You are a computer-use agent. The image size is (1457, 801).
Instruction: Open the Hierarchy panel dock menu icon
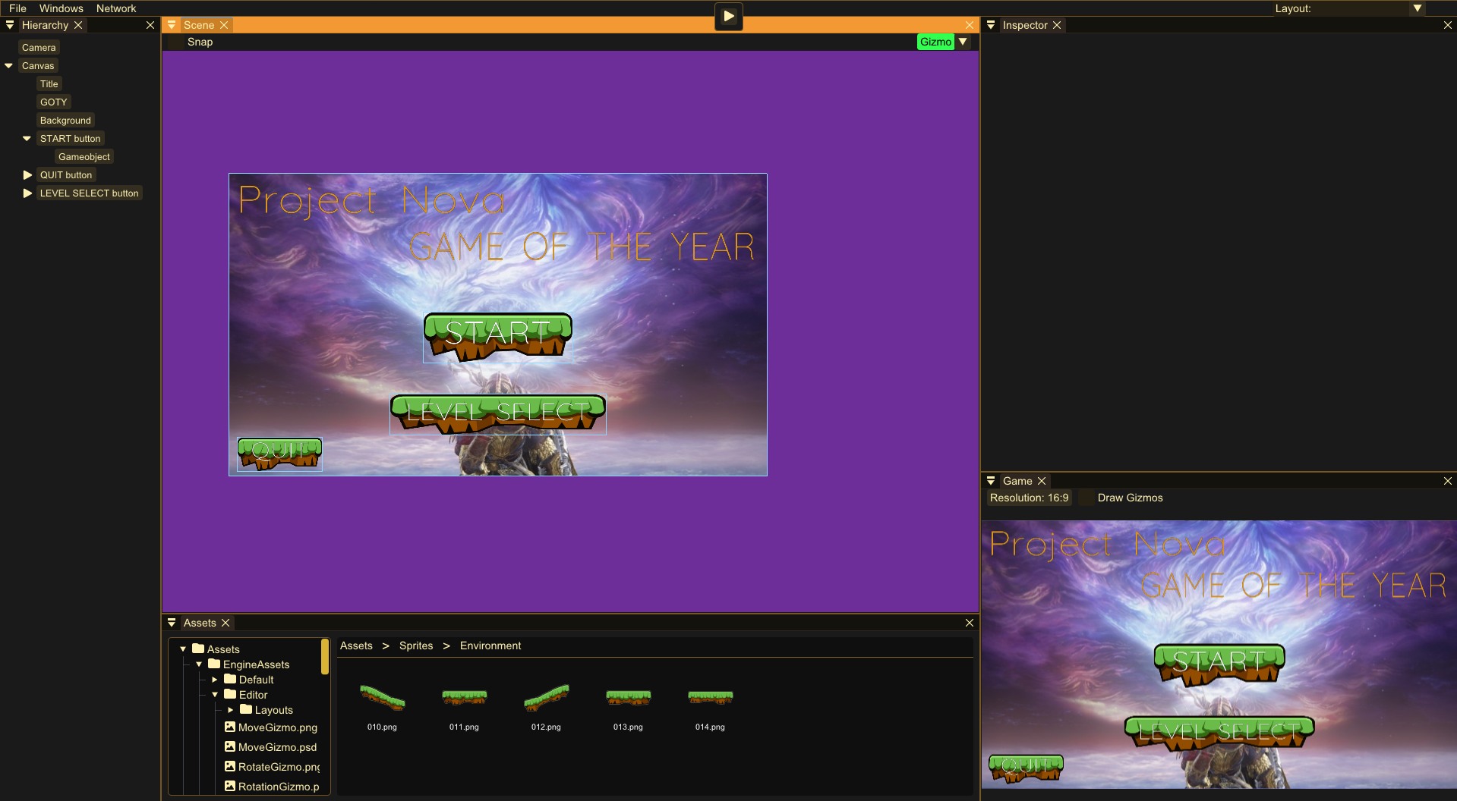pyautogui.click(x=10, y=25)
